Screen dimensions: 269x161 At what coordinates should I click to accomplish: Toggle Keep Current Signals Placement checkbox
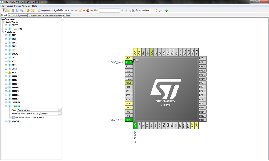coord(39,10)
